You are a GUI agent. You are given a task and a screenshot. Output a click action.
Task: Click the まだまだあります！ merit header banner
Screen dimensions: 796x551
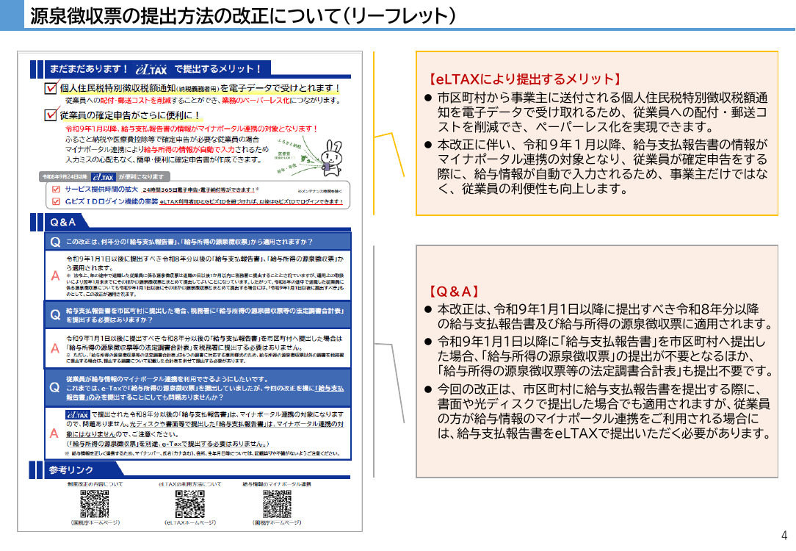tap(158, 69)
